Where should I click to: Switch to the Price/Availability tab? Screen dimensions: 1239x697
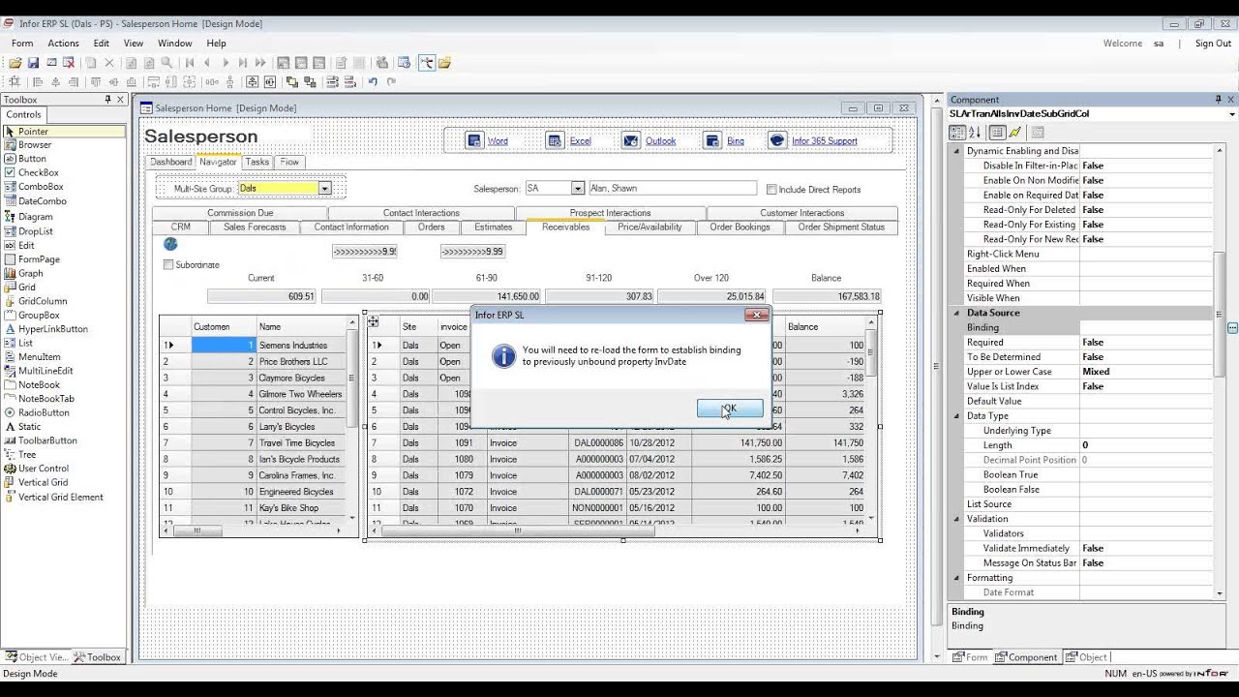click(x=650, y=227)
